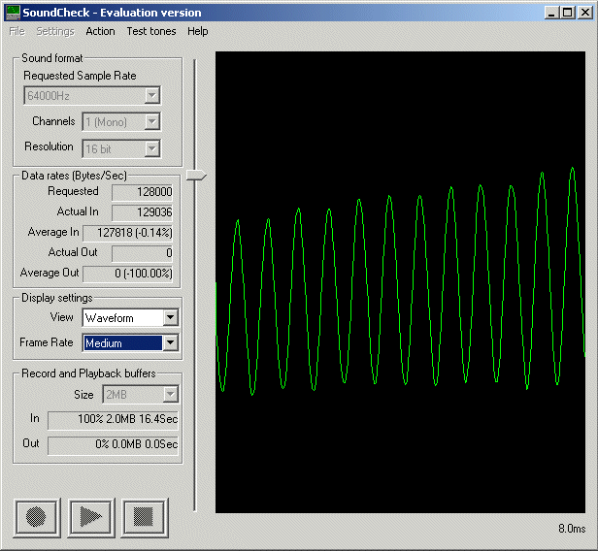Image resolution: width=598 pixels, height=551 pixels.
Task: Click the Actual In data rate field
Action: [x=143, y=211]
